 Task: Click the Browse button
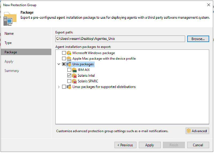198,39
